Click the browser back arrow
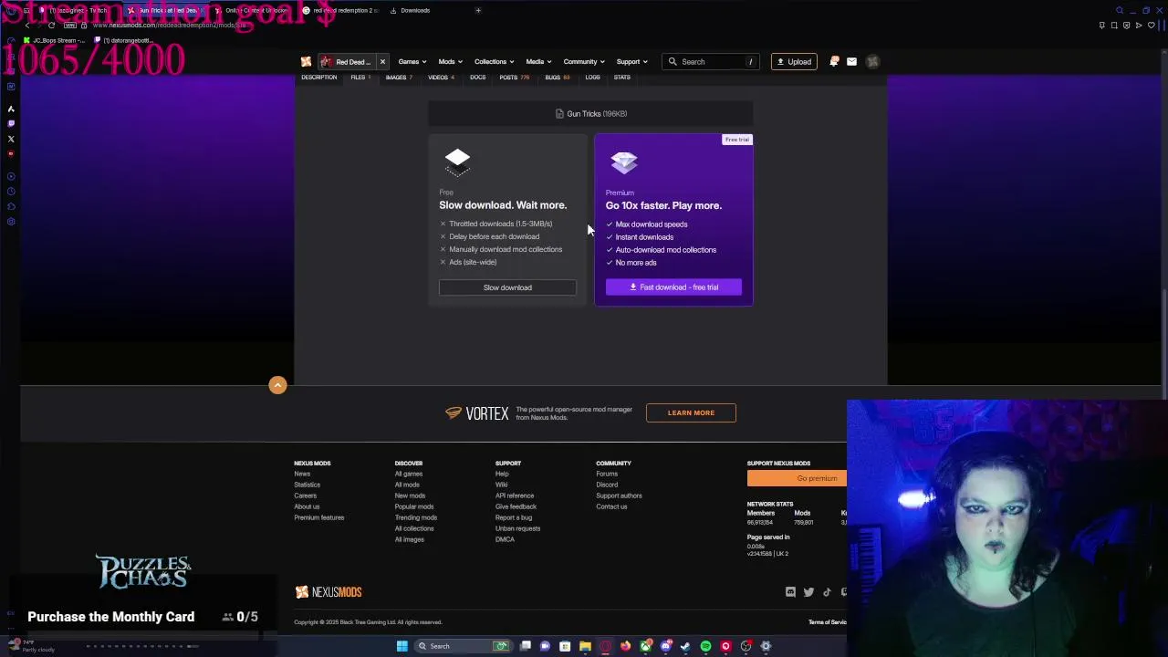1168x657 pixels. [x=26, y=26]
